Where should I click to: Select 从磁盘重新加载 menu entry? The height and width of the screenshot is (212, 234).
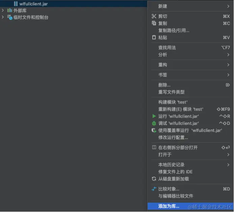point(190,179)
